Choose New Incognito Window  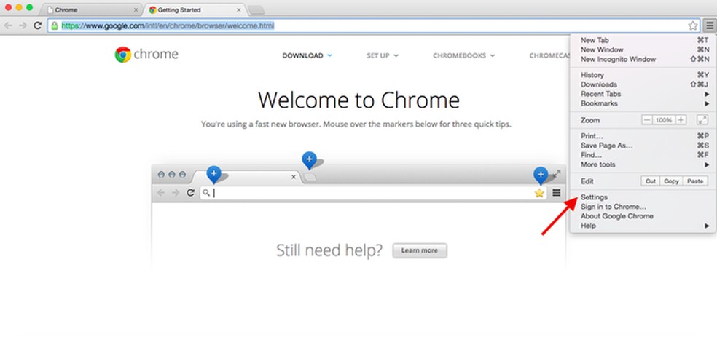(x=643, y=60)
